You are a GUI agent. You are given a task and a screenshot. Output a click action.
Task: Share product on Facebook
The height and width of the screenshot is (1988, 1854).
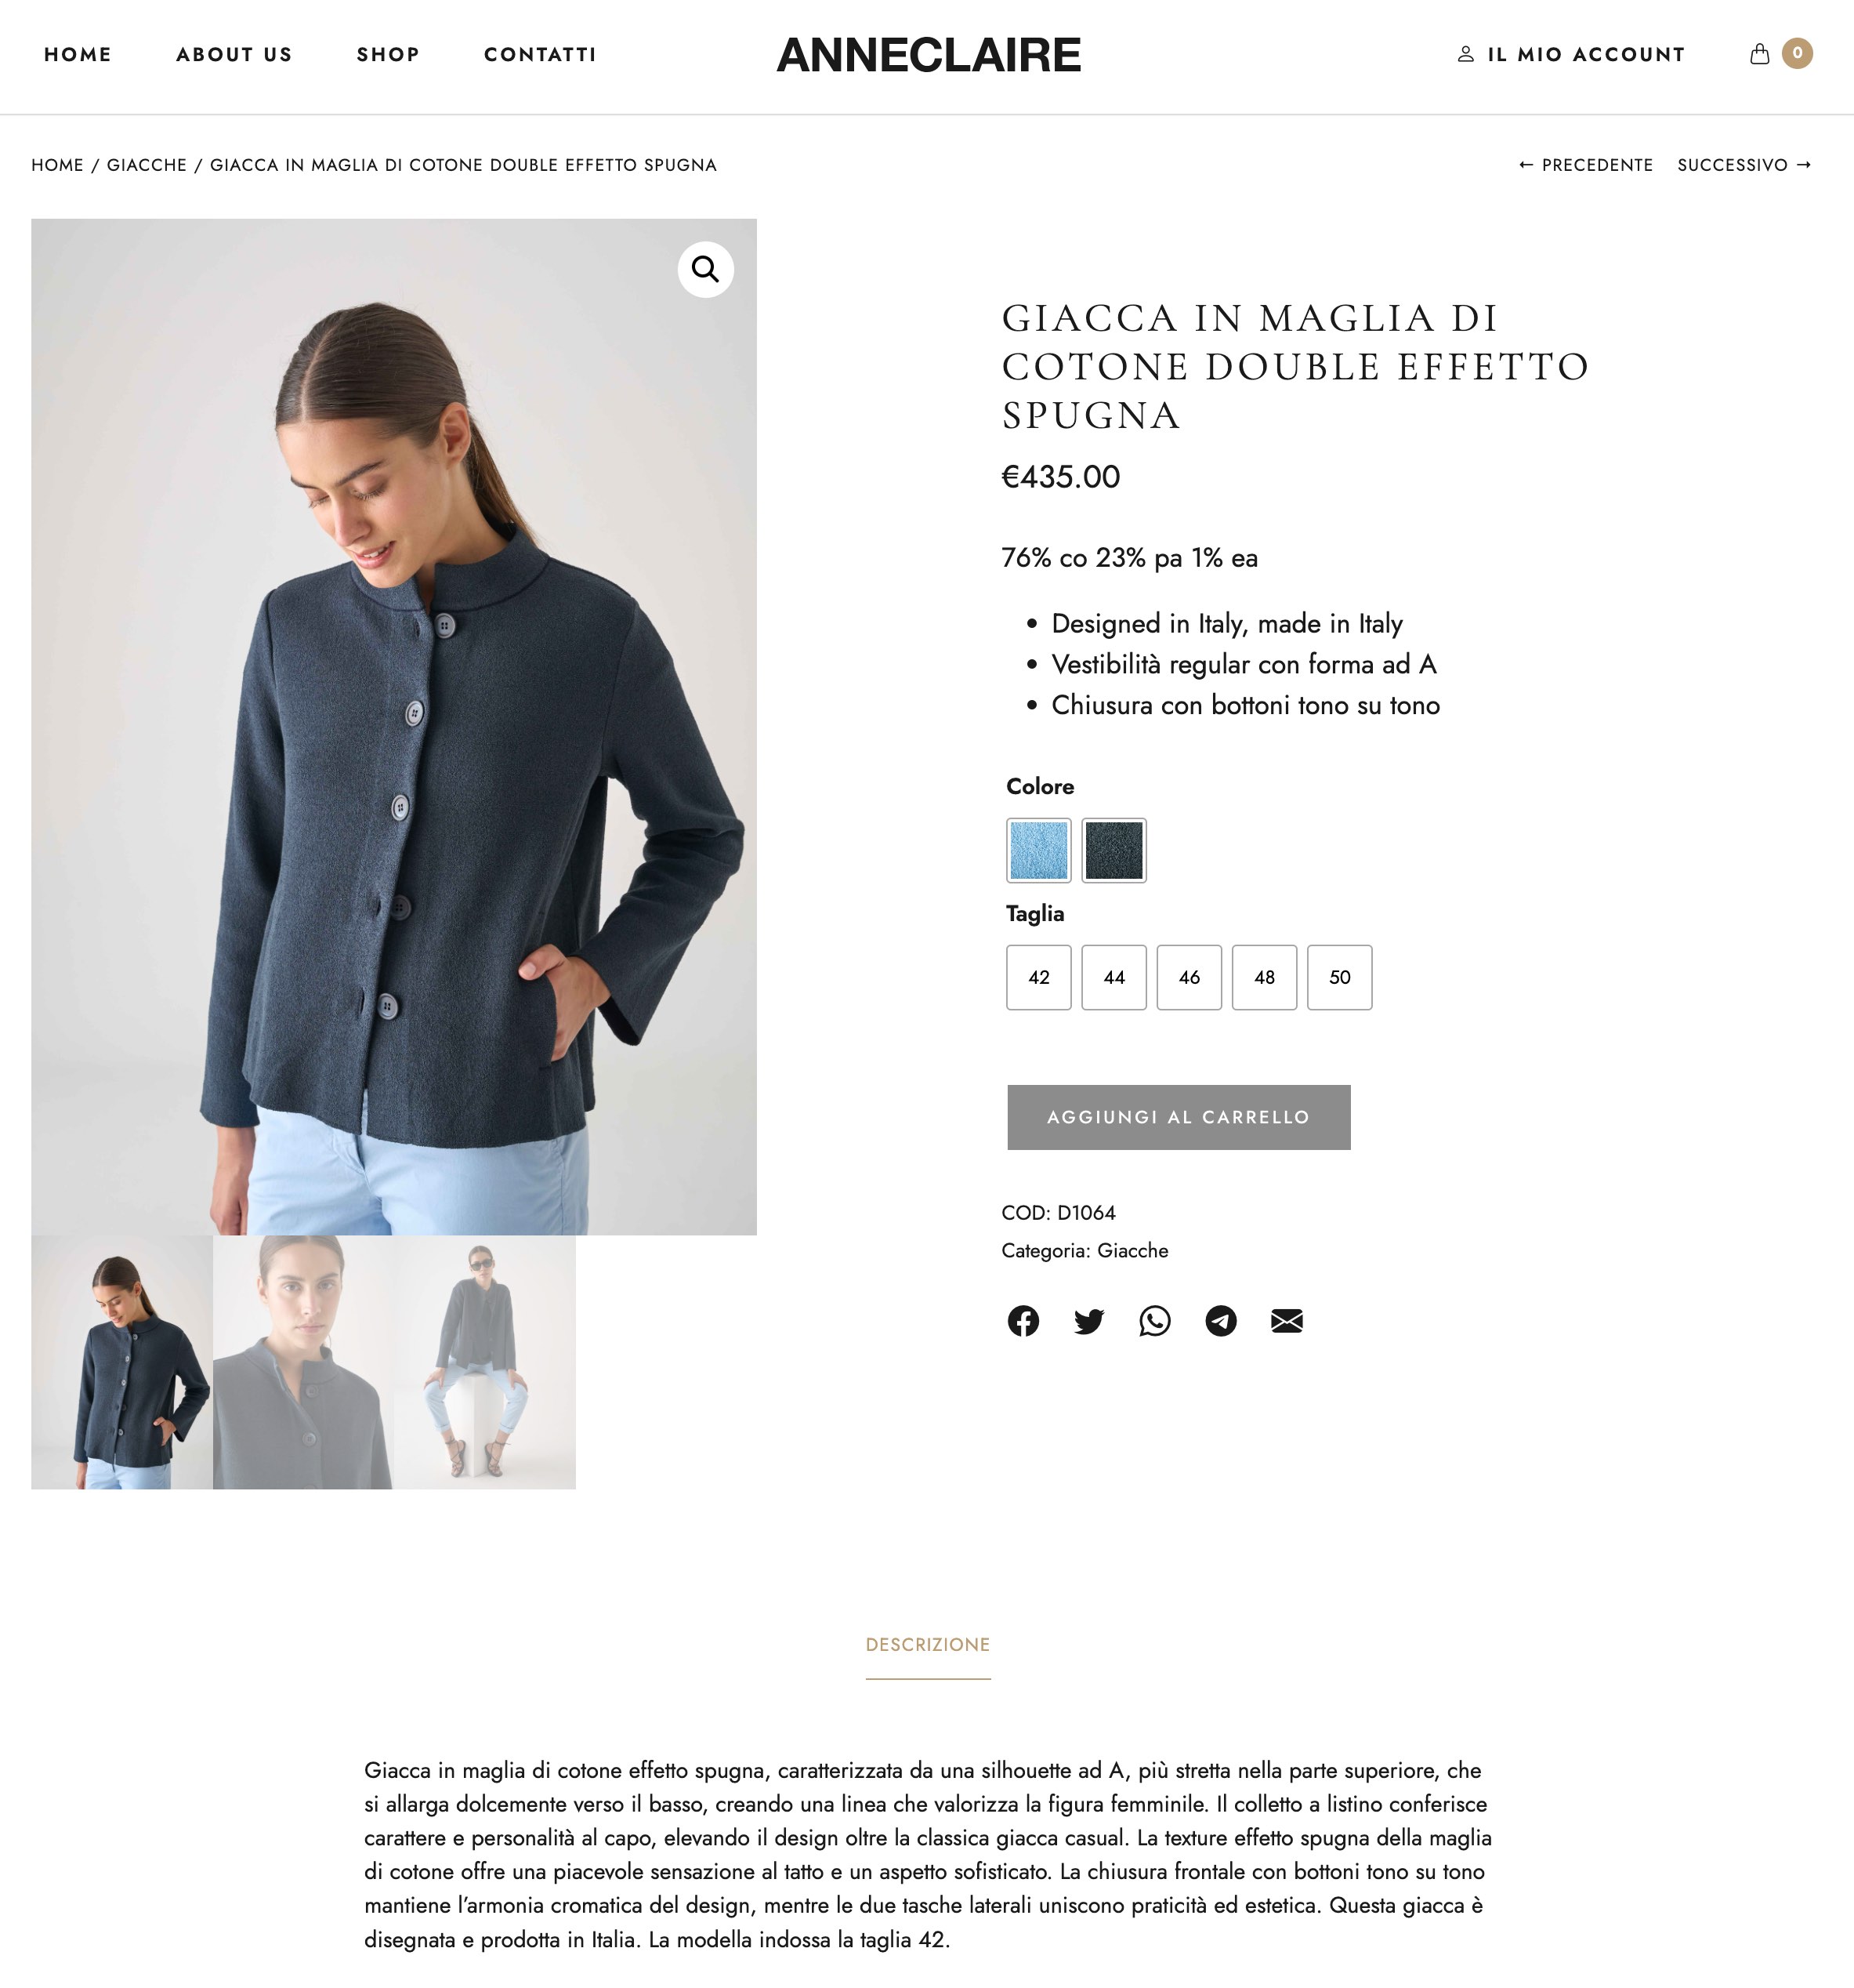1023,1321
